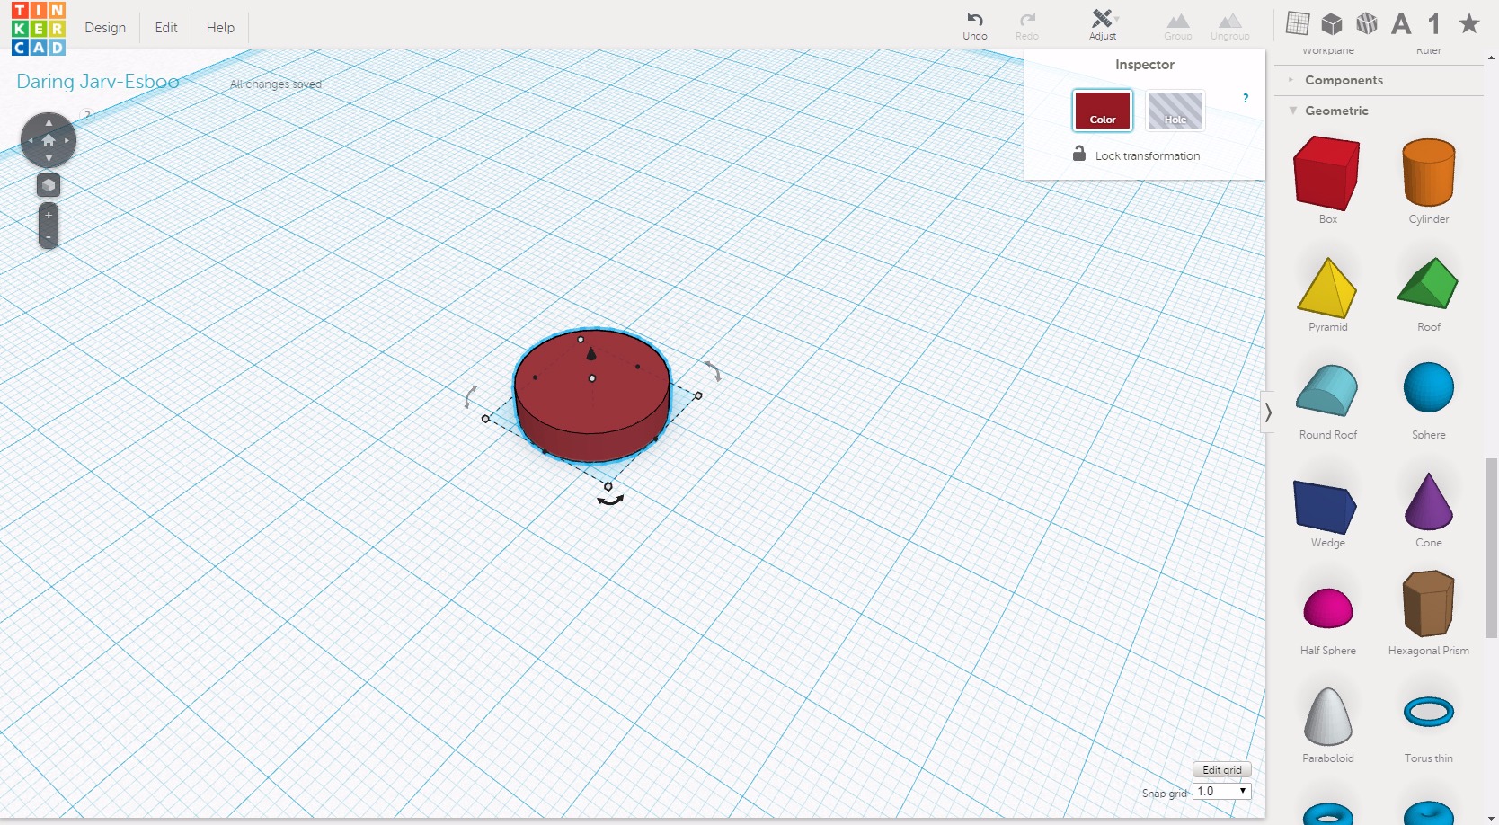Screen dimensions: 1499x825
Task: Select the orange Cylinder shape
Action: (1428, 174)
